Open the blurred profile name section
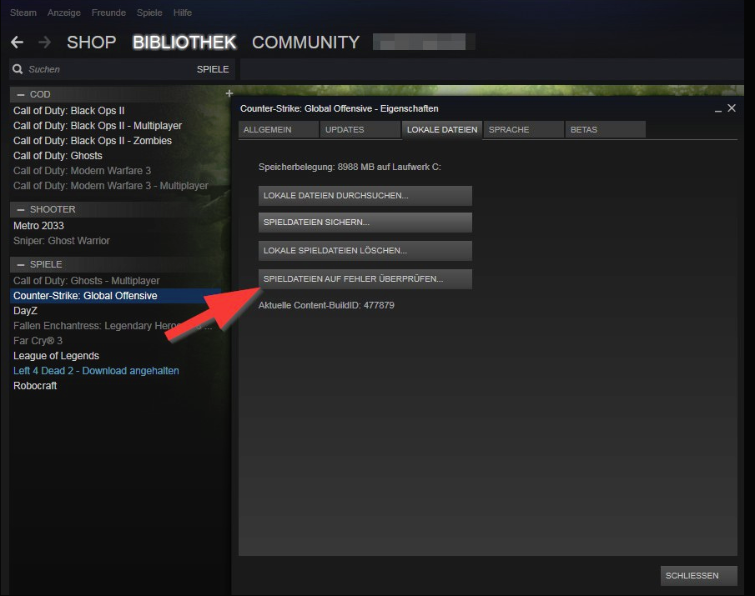 pos(424,42)
